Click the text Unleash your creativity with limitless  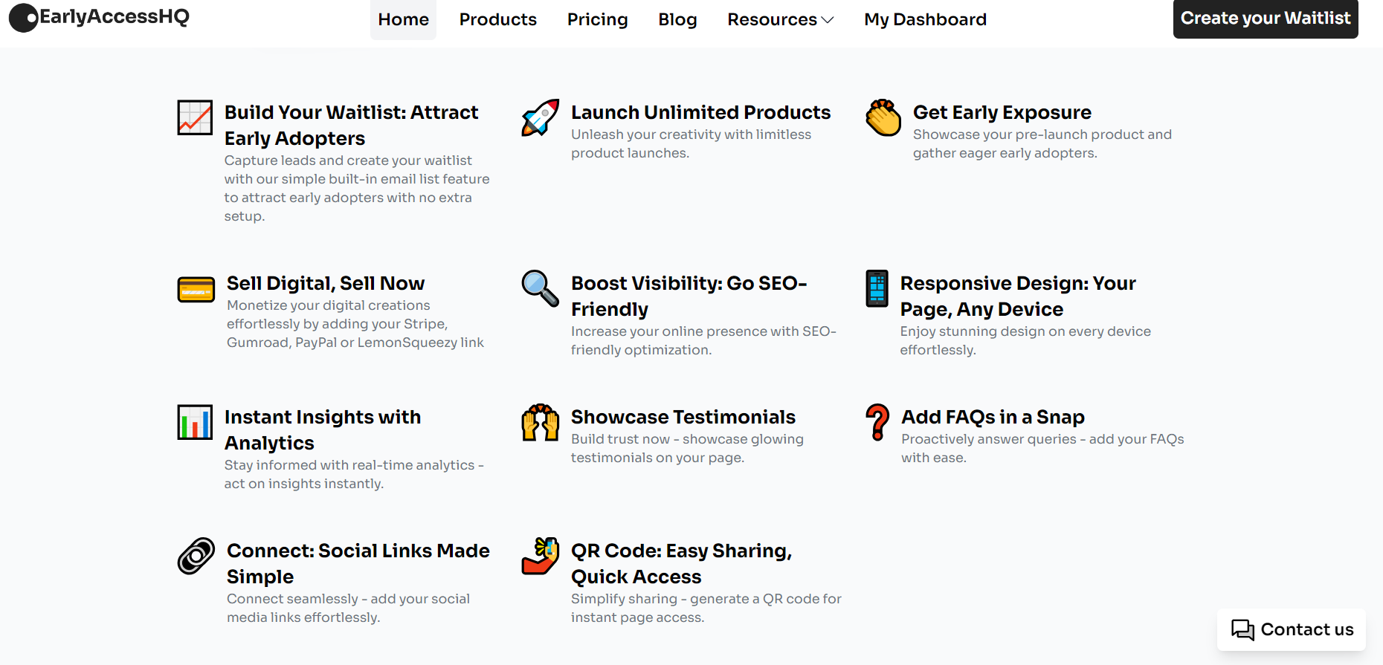pyautogui.click(x=691, y=134)
